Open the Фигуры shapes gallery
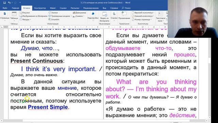The height and width of the screenshot is (123, 218). point(25,19)
